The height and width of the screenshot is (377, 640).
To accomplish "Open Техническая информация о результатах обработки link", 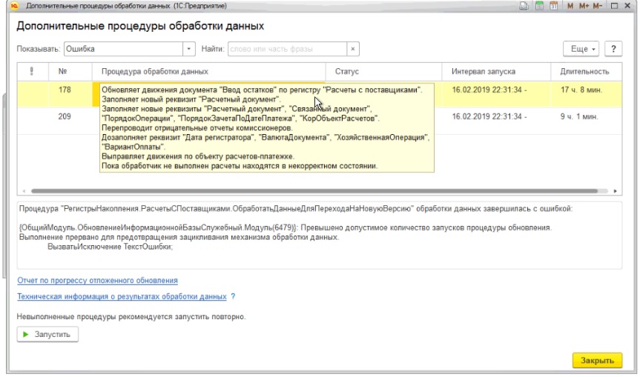I will 122,296.
